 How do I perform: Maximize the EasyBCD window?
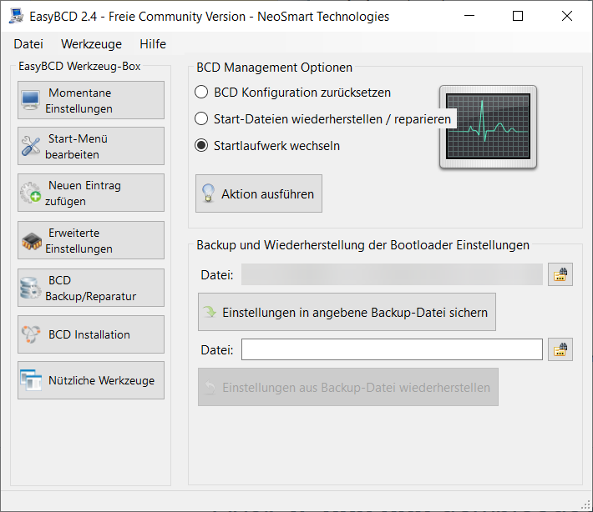(x=518, y=16)
